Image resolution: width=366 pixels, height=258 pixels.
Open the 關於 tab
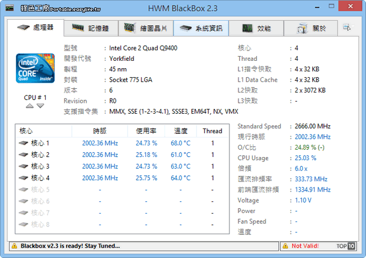pos(310,29)
